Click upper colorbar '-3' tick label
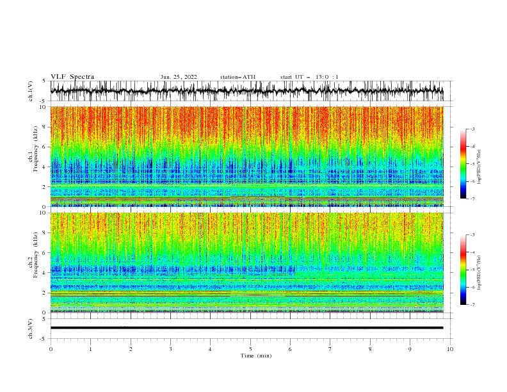The image size is (507, 392). pyautogui.click(x=472, y=129)
